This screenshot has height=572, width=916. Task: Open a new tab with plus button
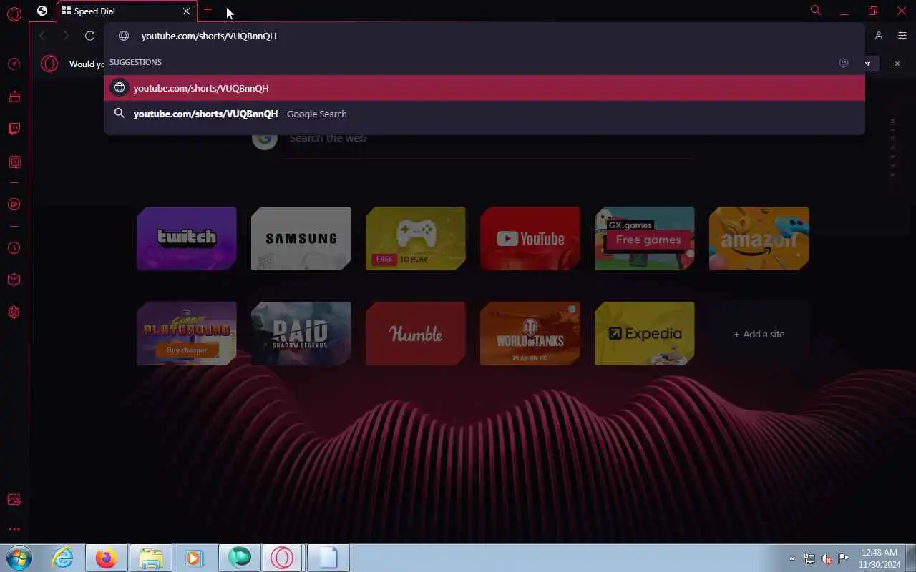[208, 11]
